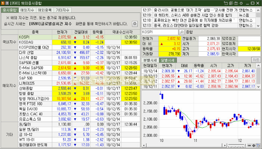The width and height of the screenshot is (262, 149).
Task: Select the KOSDAQ row
Action: tap(79, 42)
